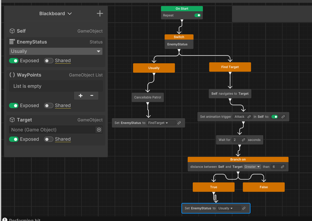The height and width of the screenshot is (221, 312).
Task: Select the False branch node
Action: pyautogui.click(x=264, y=187)
